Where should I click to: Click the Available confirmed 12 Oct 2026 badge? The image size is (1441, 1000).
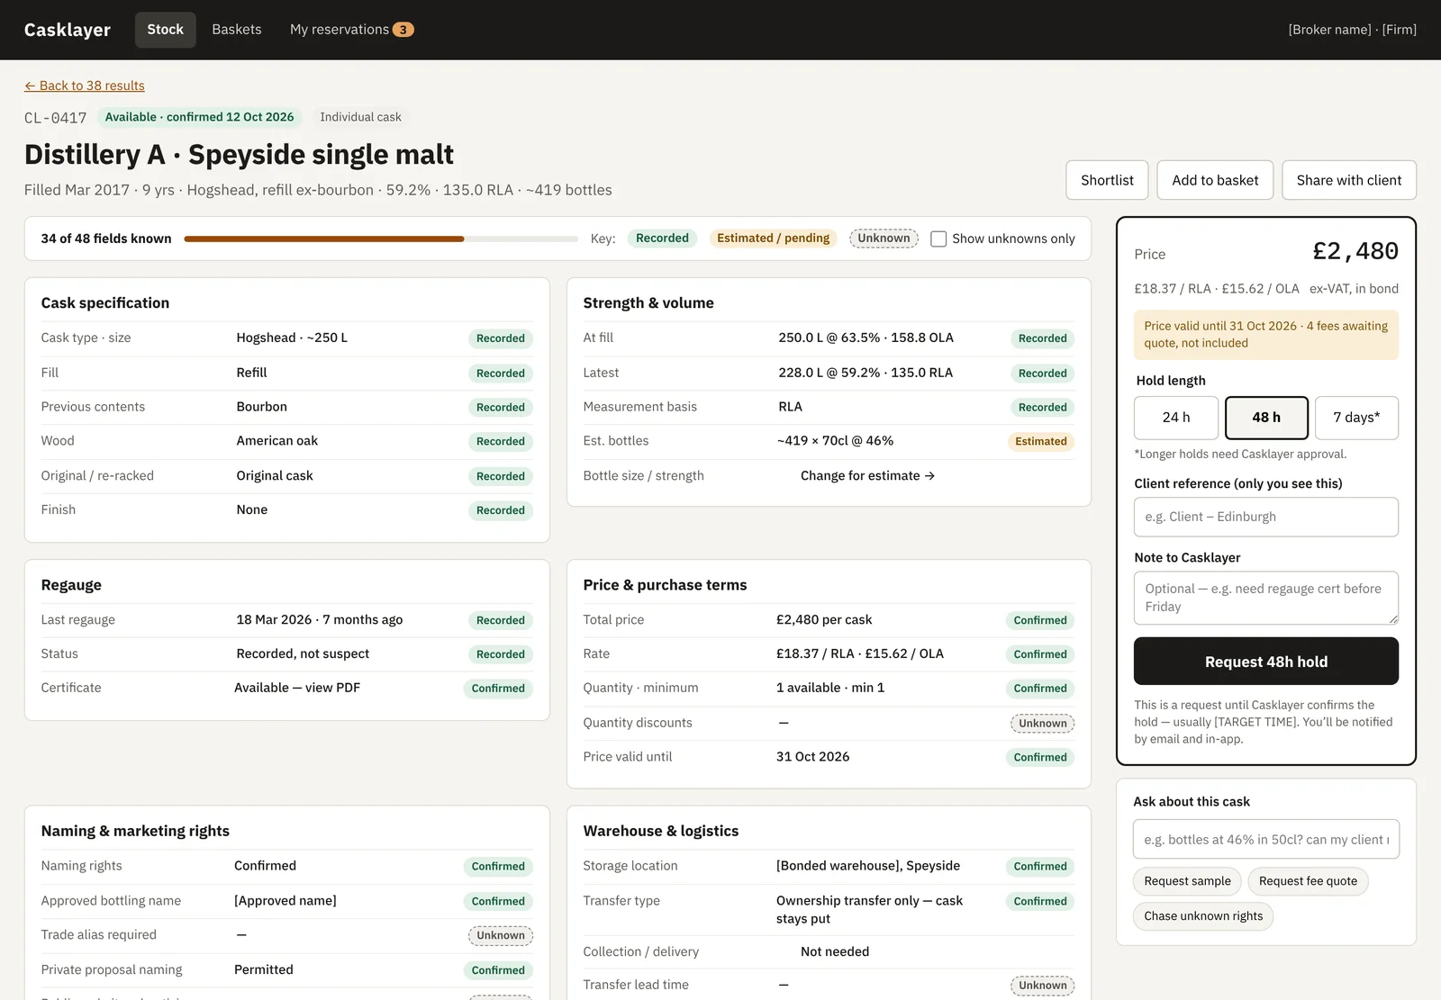coord(199,117)
